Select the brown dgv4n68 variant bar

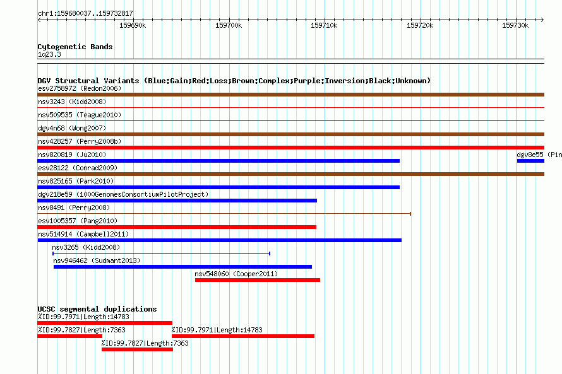click(x=290, y=134)
